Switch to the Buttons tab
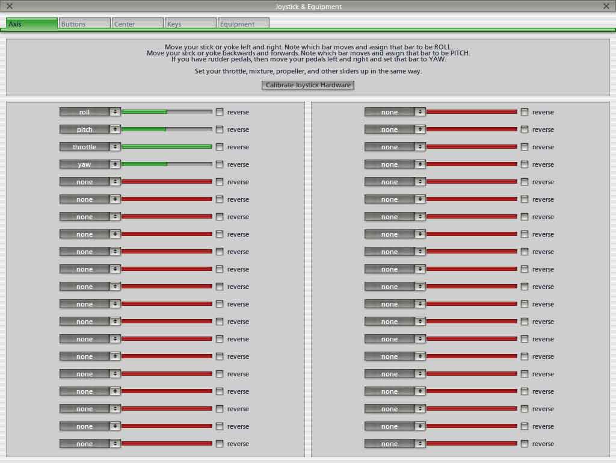The height and width of the screenshot is (463, 616). (84, 23)
